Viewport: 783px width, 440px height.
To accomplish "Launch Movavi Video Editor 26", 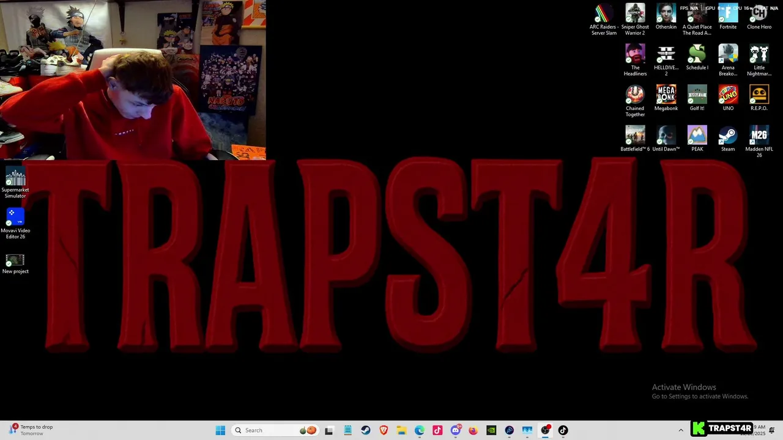I will coord(15,224).
